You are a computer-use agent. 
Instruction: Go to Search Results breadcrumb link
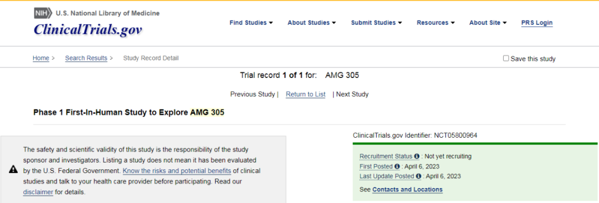point(86,58)
